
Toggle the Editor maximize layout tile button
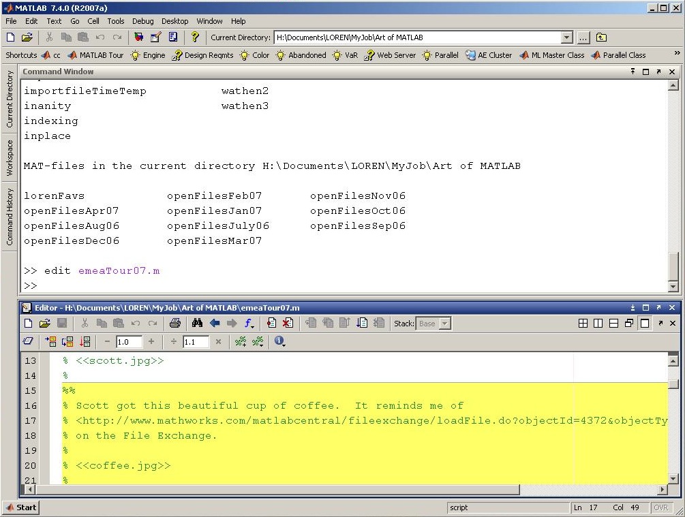pyautogui.click(x=644, y=324)
